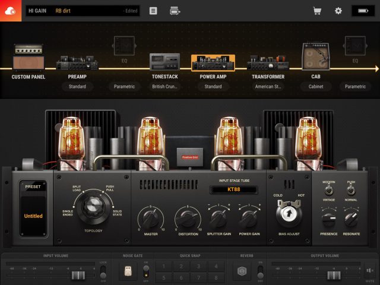Open the preset list icon
The height and width of the screenshot is (285, 380).
click(x=153, y=11)
